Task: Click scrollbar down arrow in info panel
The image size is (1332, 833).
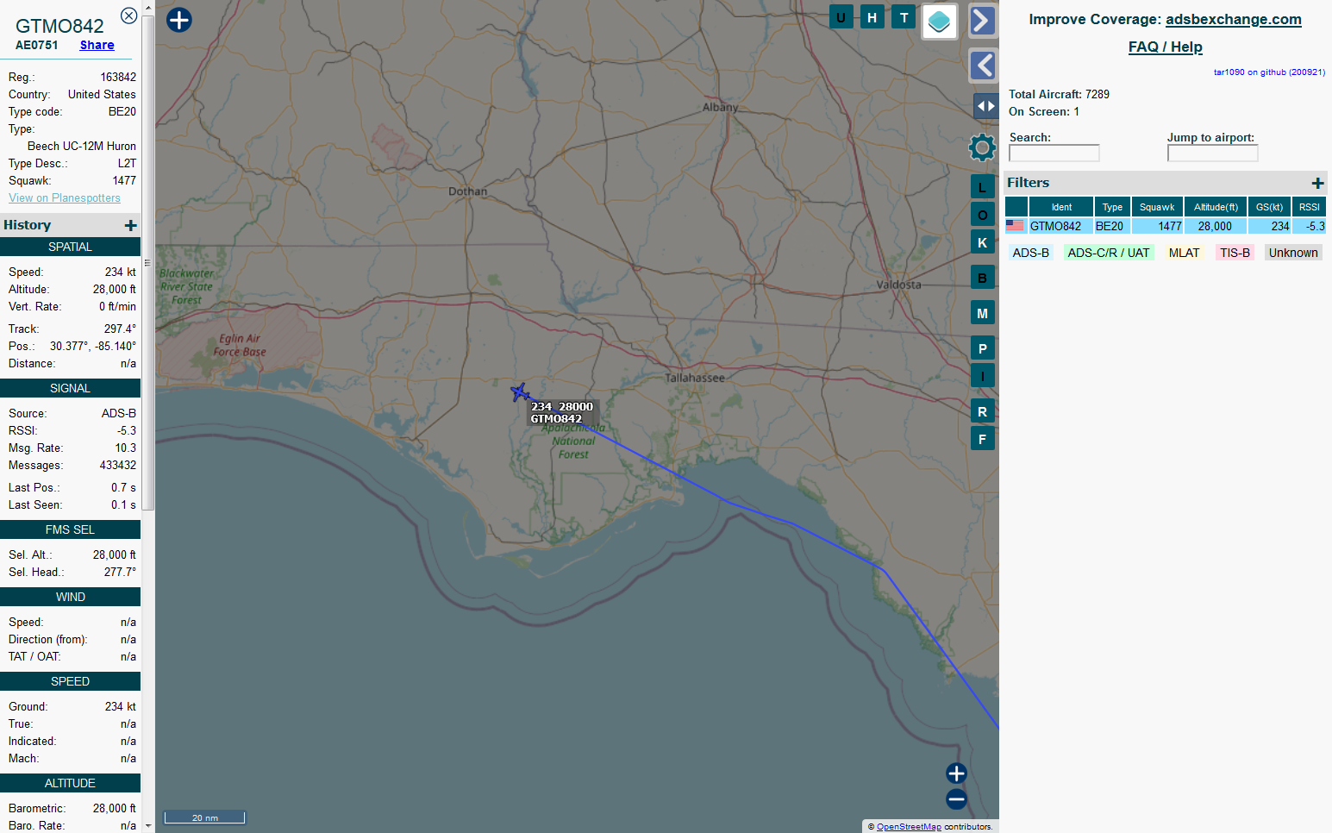Action: tap(148, 825)
